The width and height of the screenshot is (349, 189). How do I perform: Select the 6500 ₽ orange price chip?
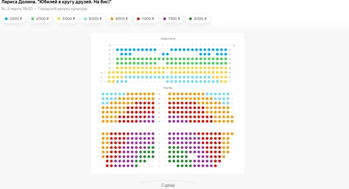[x=119, y=19]
